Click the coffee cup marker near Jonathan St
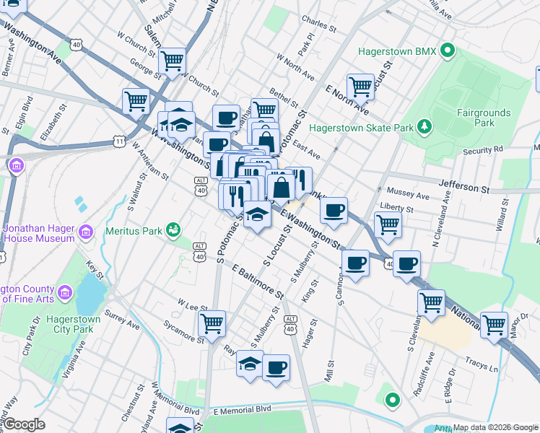The image size is (540, 433). 226,118
